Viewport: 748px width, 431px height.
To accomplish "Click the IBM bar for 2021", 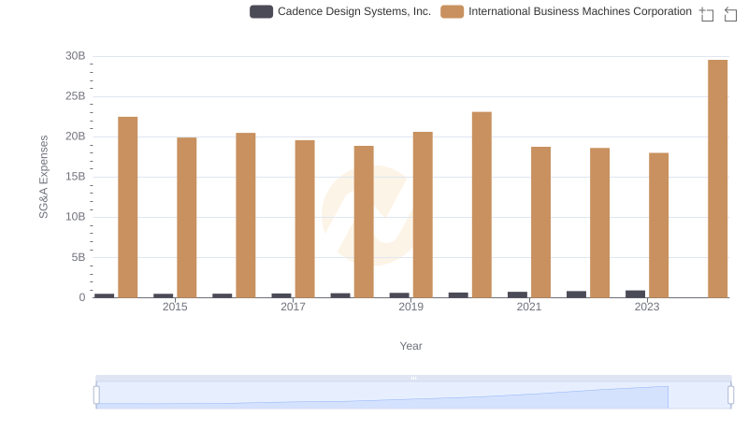I will 541,223.
